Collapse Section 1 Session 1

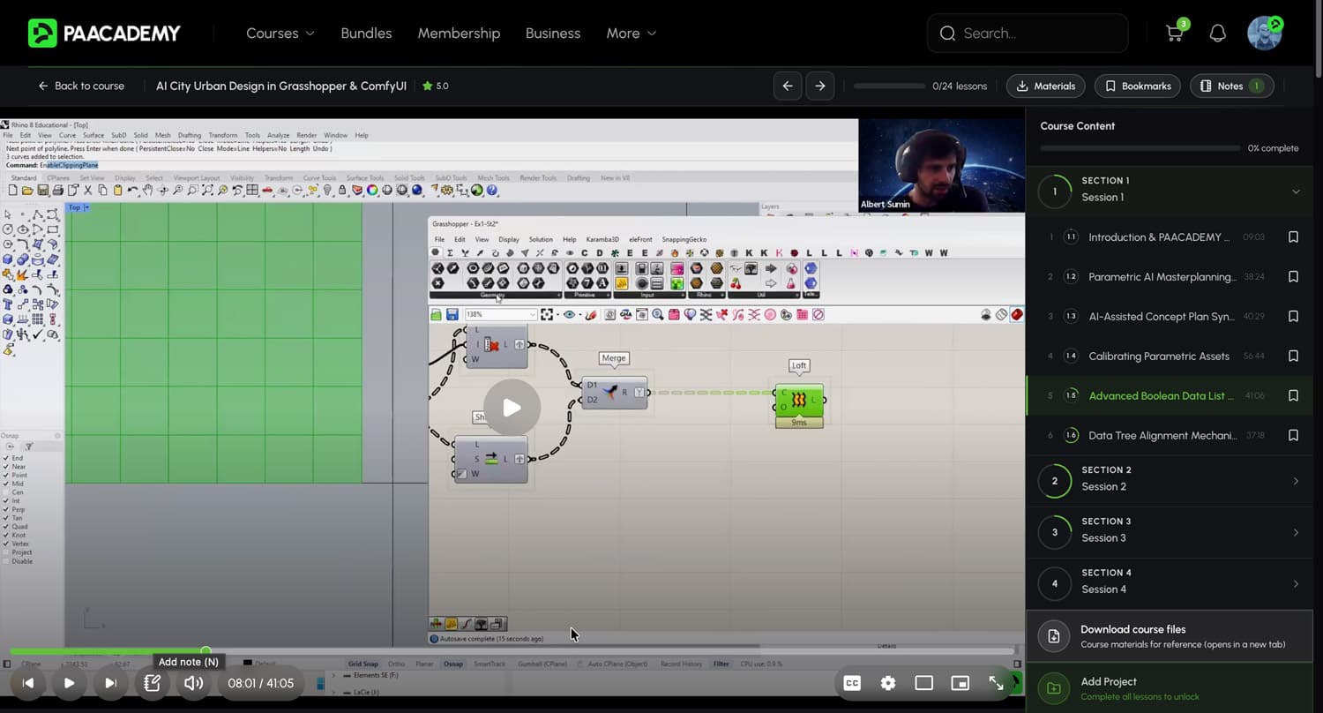pos(1169,191)
